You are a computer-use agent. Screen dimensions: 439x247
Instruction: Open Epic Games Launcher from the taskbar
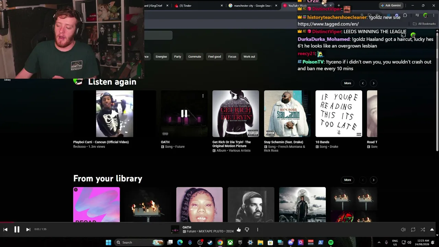(240, 243)
